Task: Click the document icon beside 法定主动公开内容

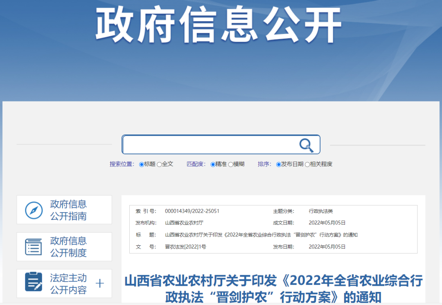Action: (34, 283)
